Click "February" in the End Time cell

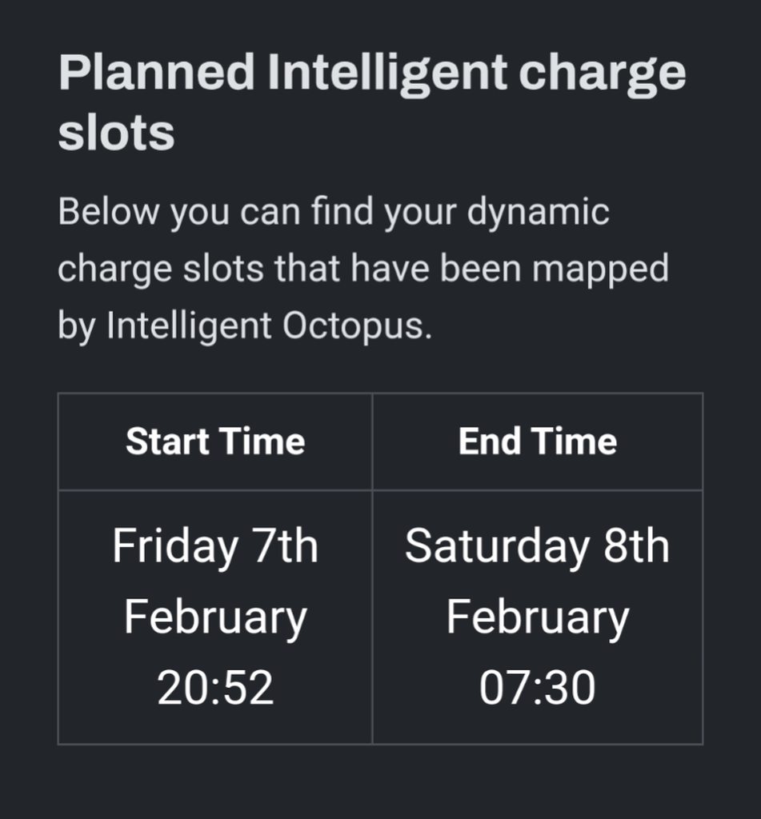tap(537, 617)
